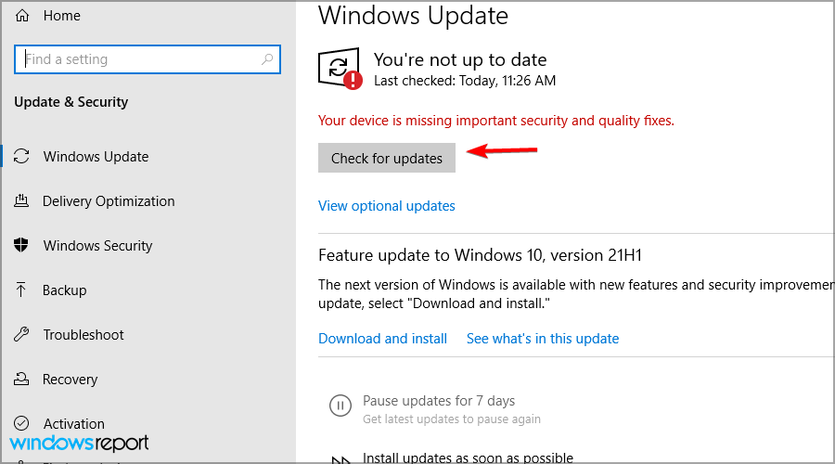The image size is (835, 464).
Task: Click the Find a setting search field
Action: (x=139, y=59)
